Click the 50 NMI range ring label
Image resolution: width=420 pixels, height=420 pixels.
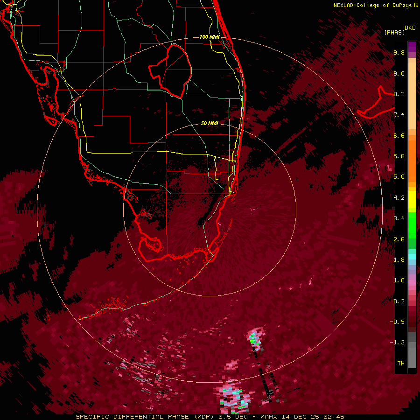(210, 123)
